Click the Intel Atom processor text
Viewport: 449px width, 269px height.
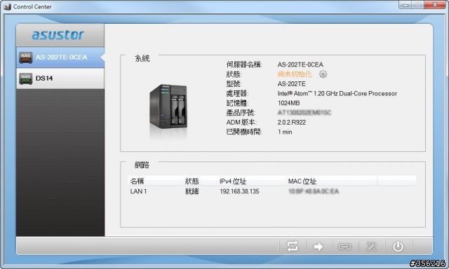337,93
